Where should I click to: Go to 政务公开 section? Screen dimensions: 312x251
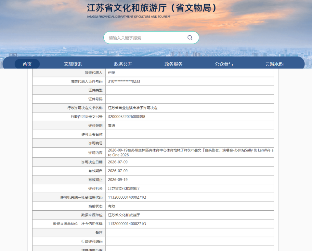click(123, 64)
